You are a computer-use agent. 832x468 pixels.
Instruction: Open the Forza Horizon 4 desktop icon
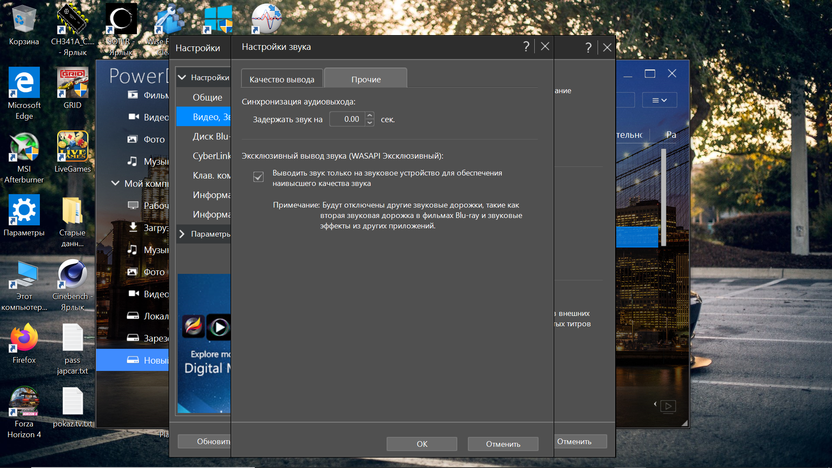pos(24,402)
